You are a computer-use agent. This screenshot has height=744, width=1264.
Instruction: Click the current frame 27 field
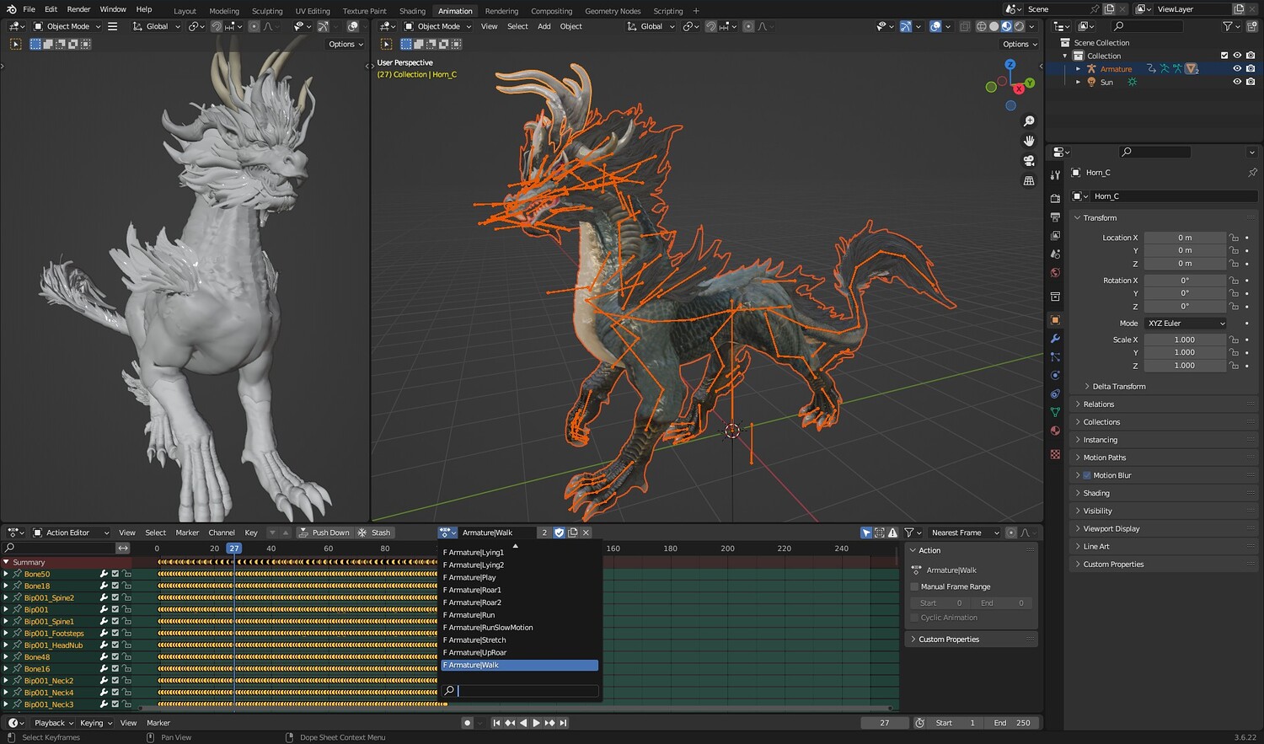pos(884,723)
